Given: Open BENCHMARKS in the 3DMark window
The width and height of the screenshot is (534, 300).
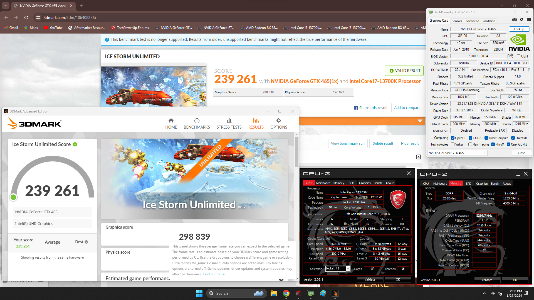Looking at the screenshot, I should pyautogui.click(x=197, y=124).
